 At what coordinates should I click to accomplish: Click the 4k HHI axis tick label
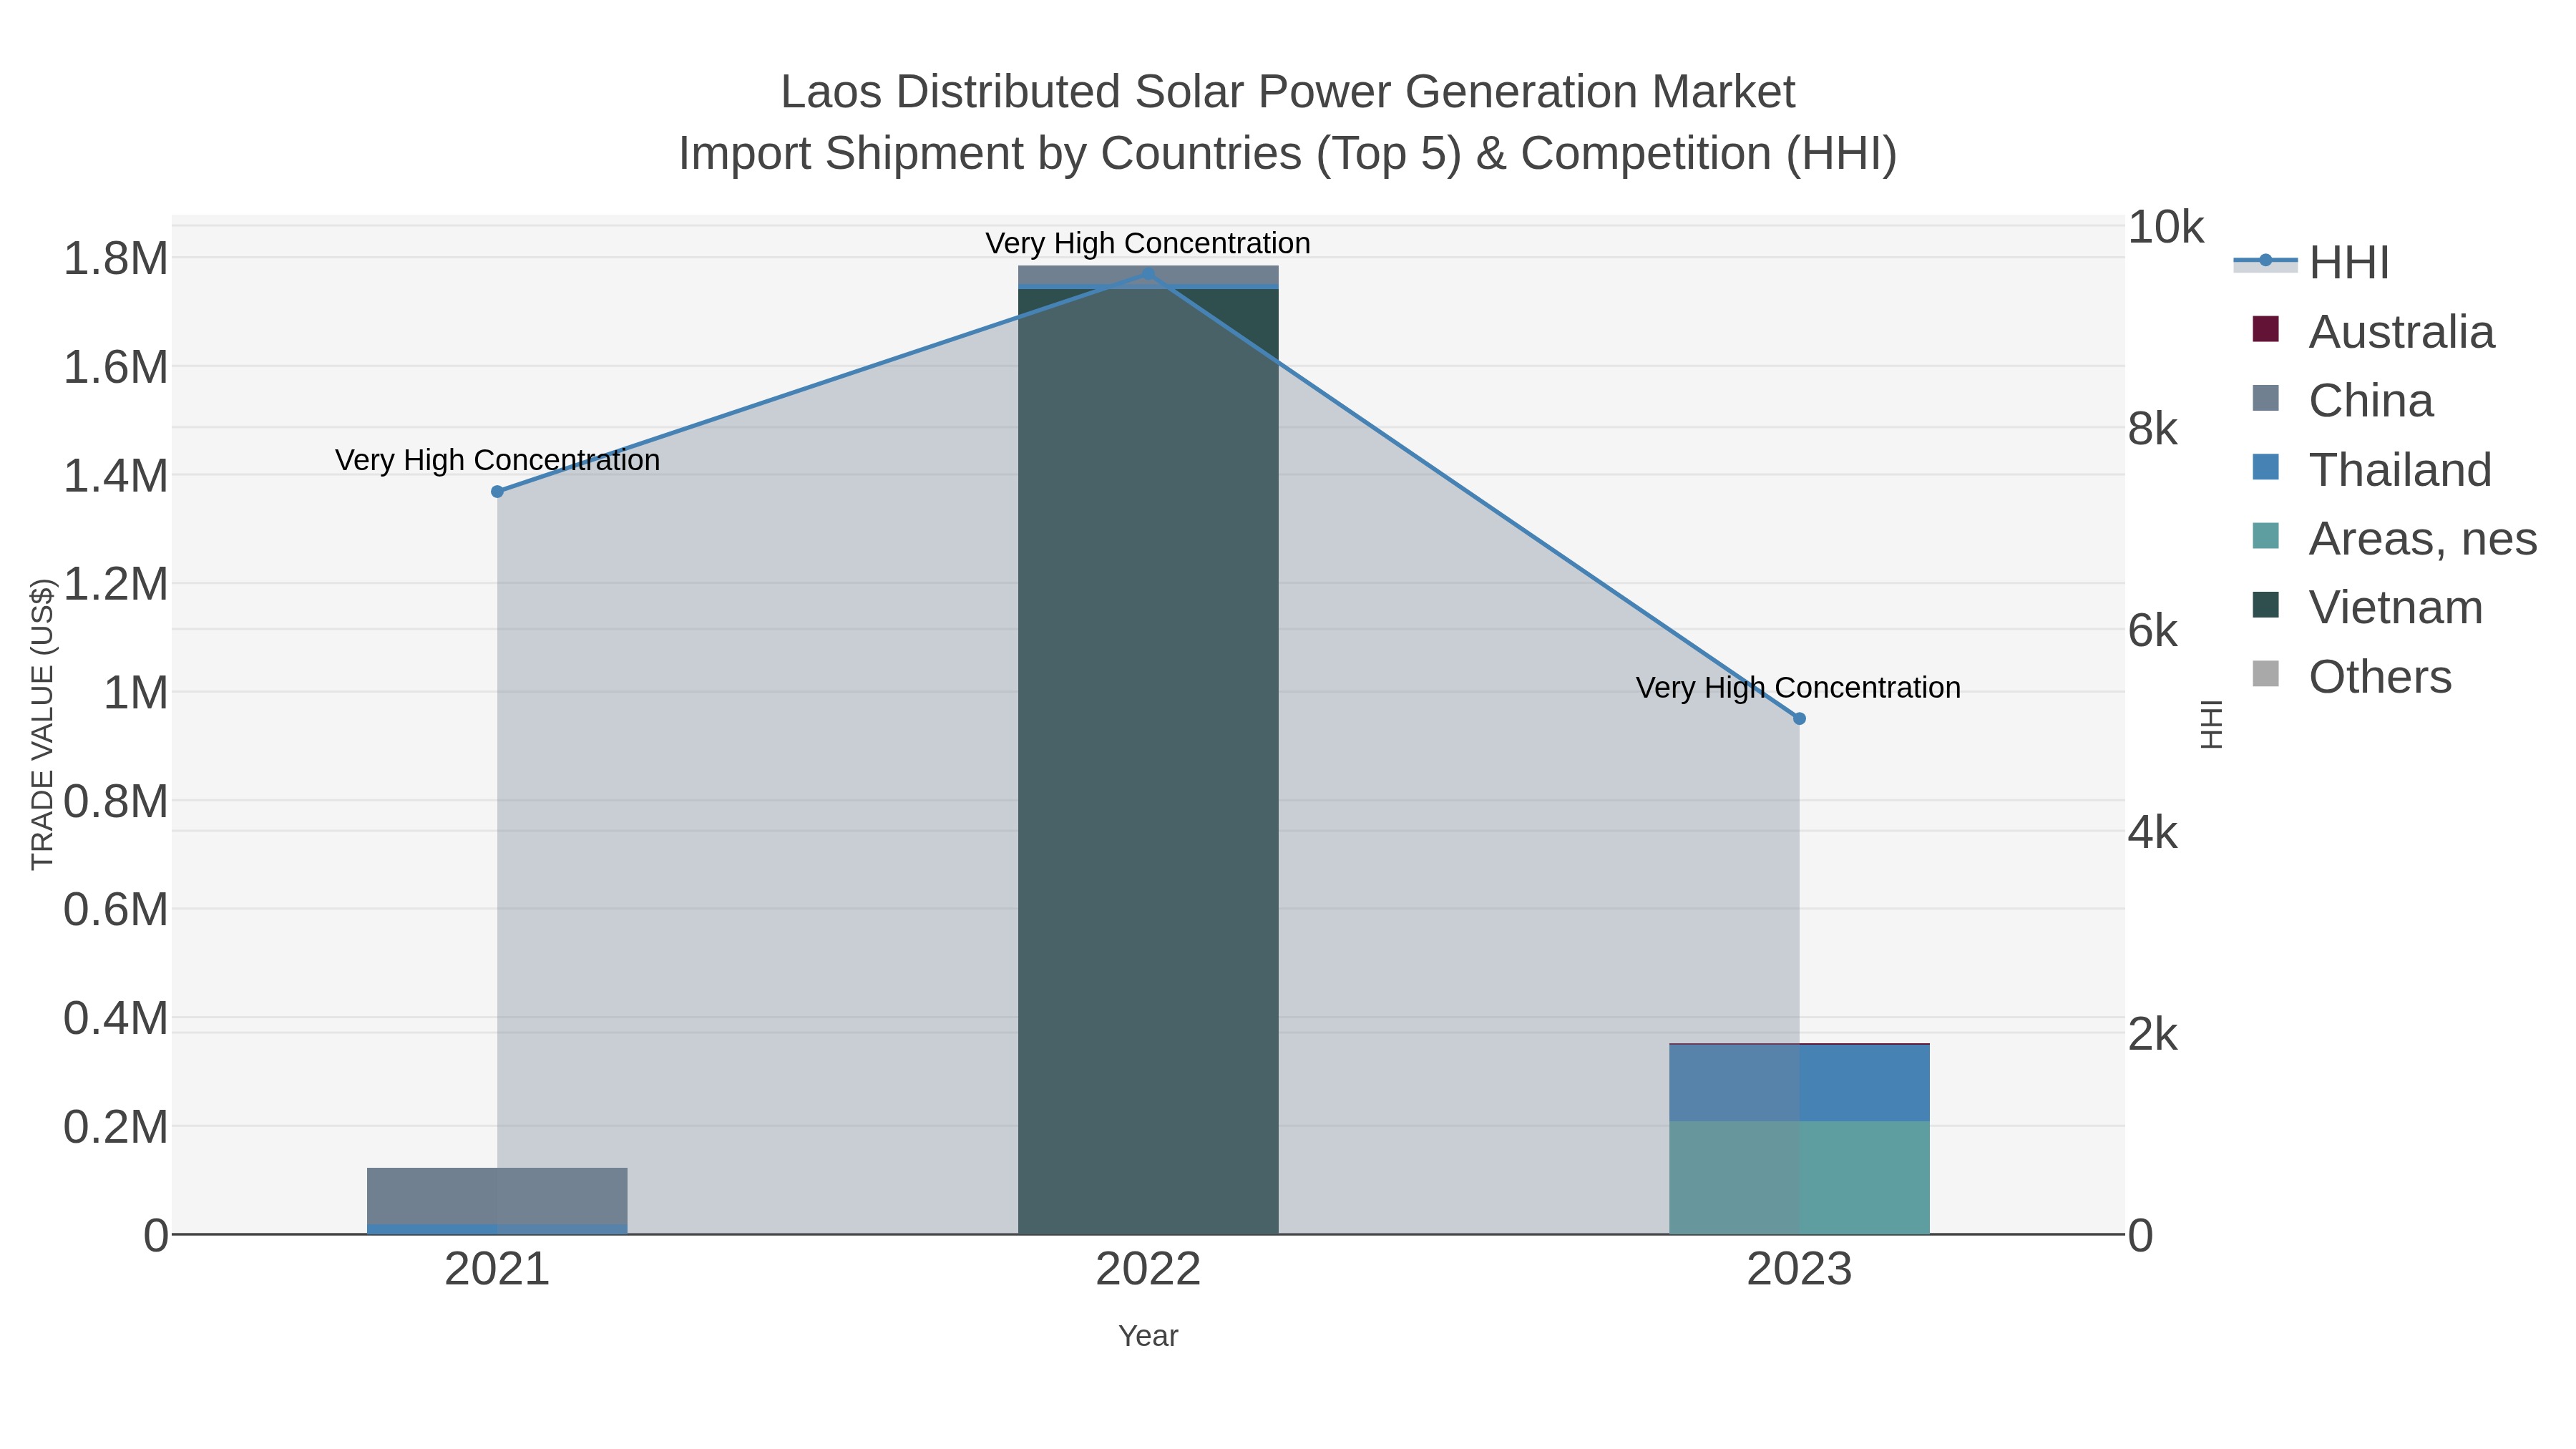pos(2153,833)
